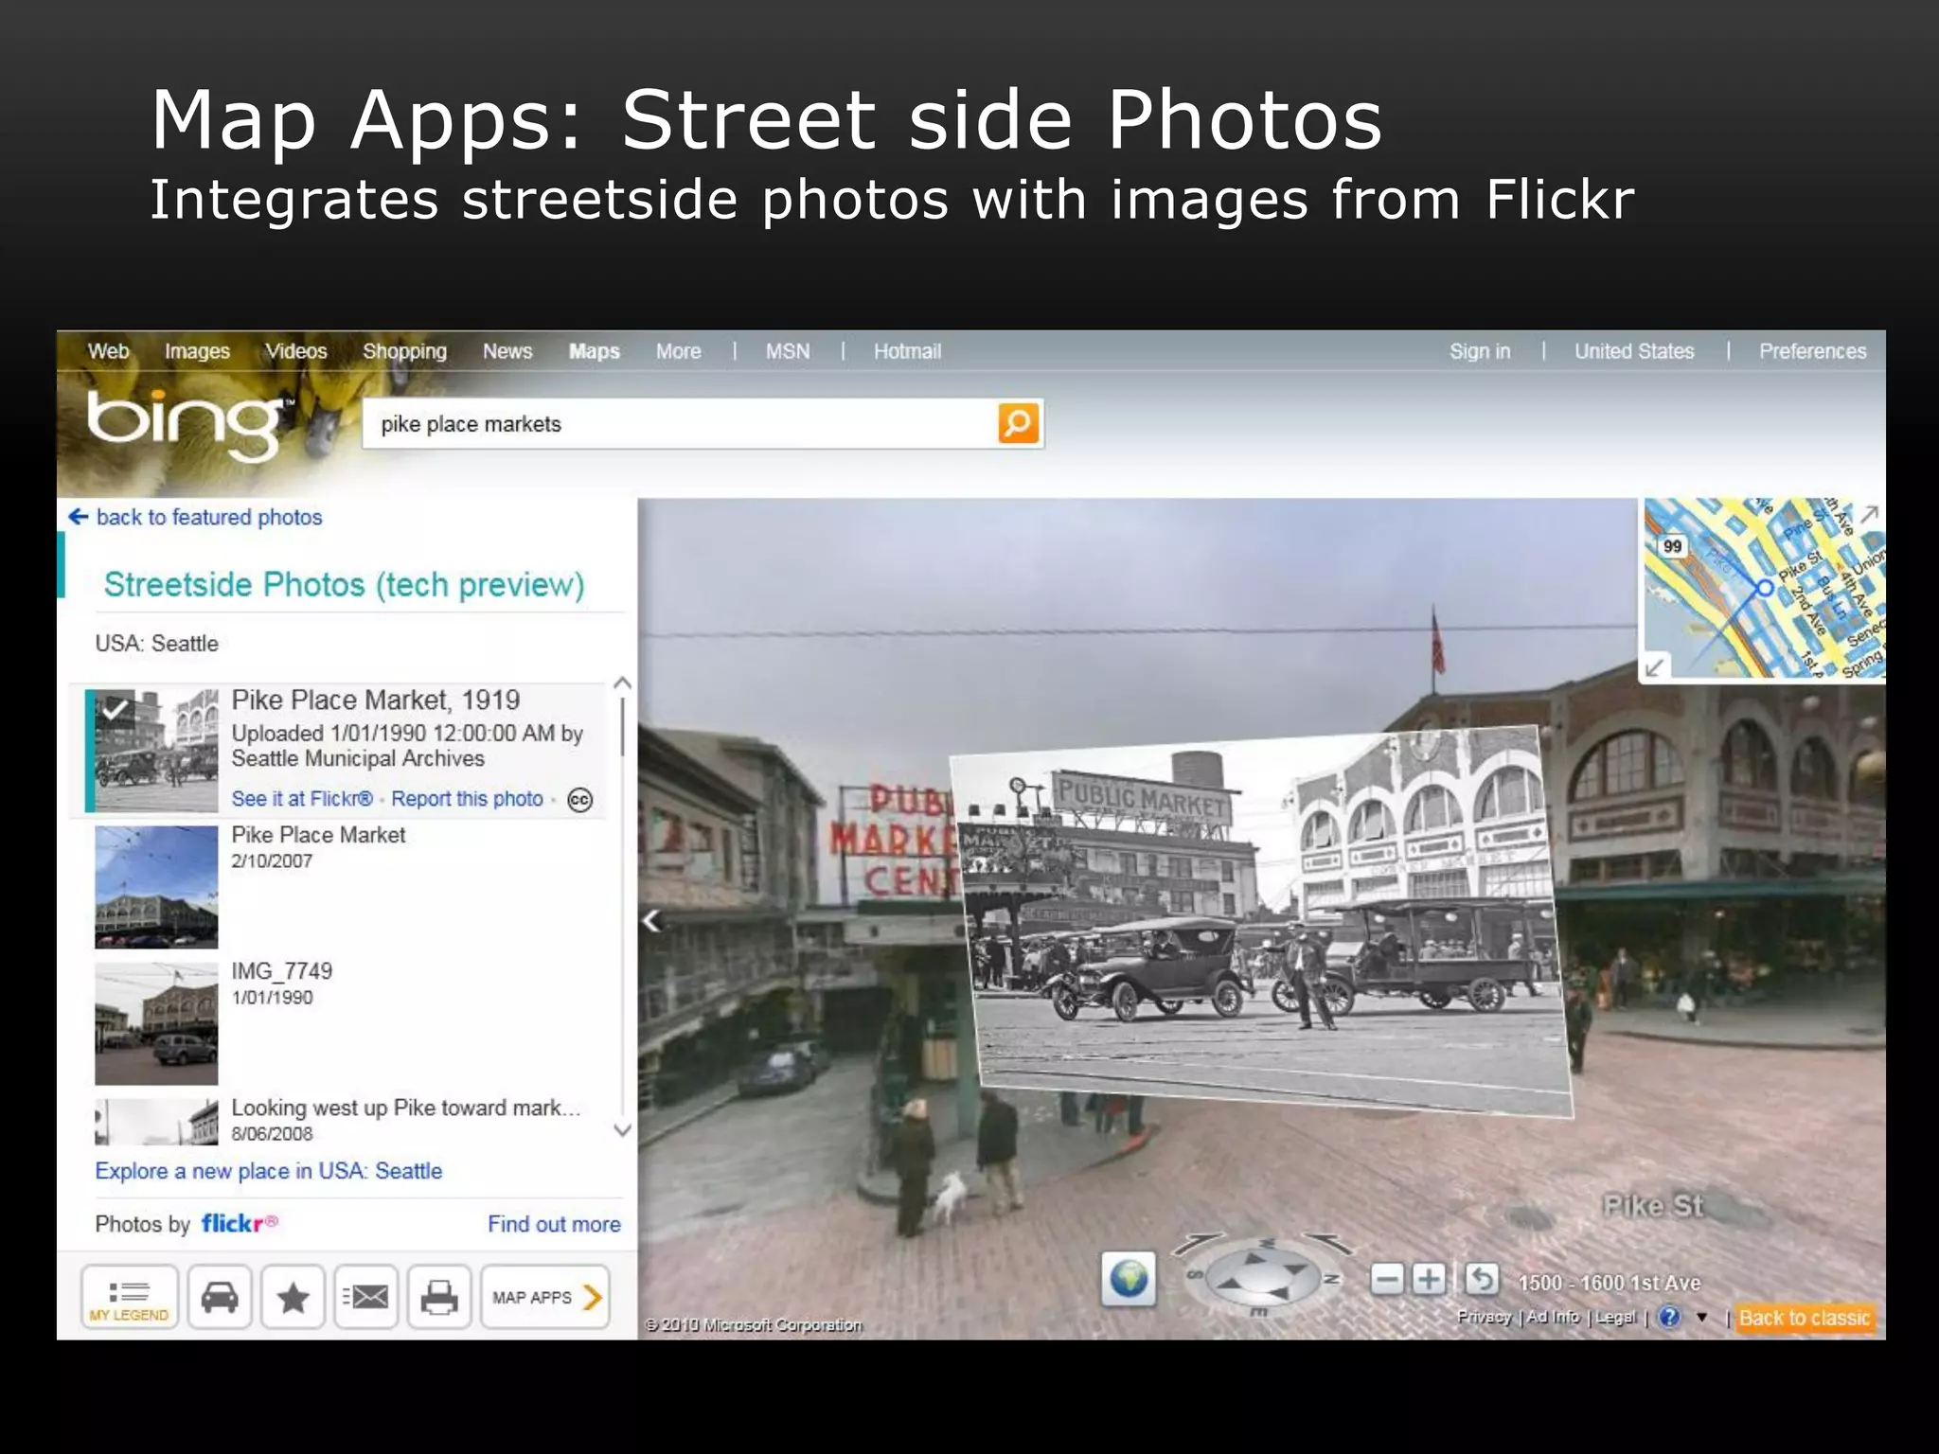Click Back to classic button
This screenshot has width=1939, height=1454.
[1805, 1318]
